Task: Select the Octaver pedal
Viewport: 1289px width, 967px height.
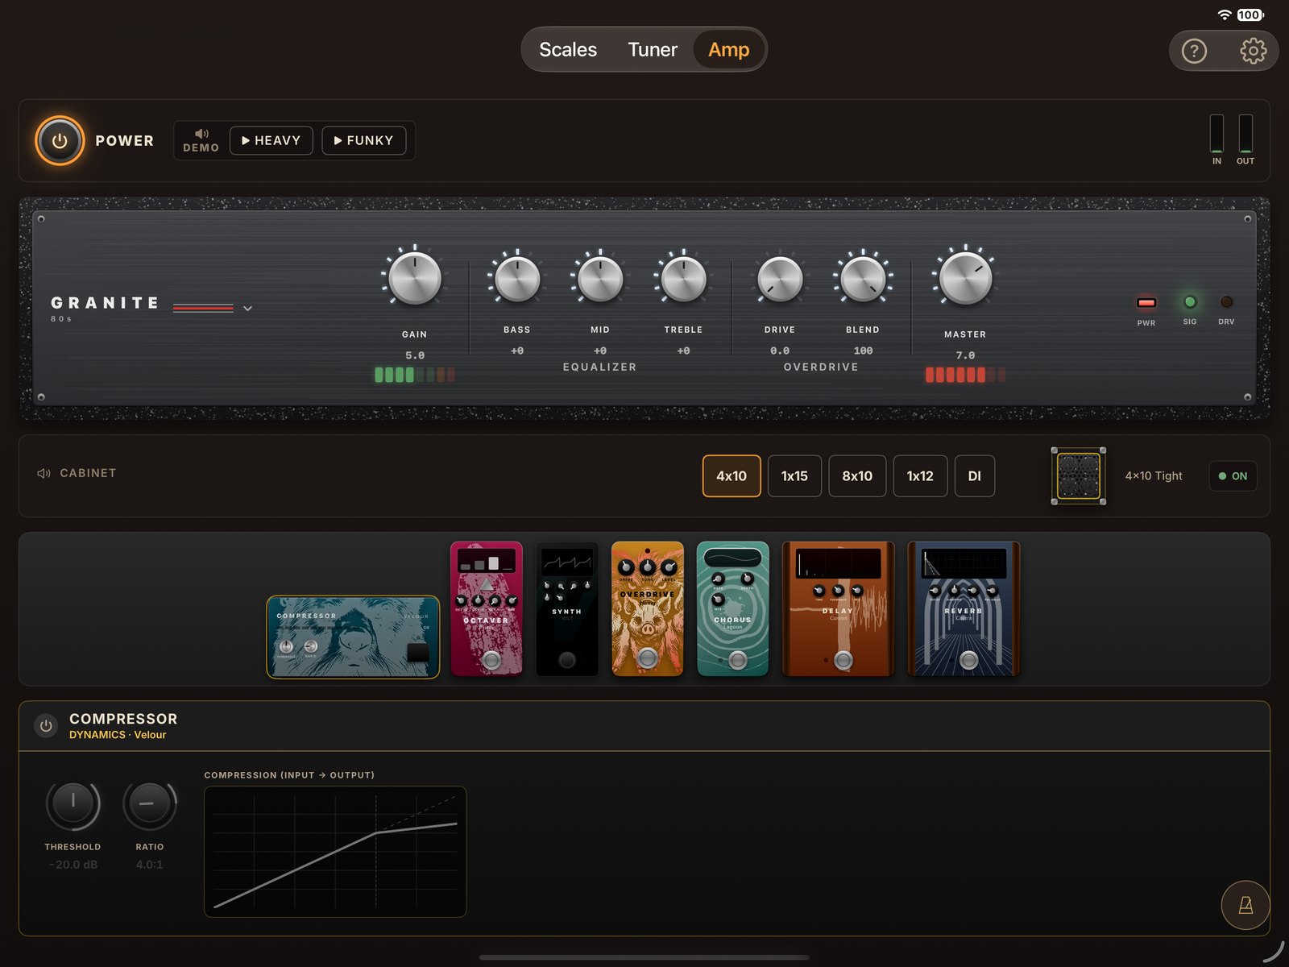Action: pyautogui.click(x=487, y=608)
